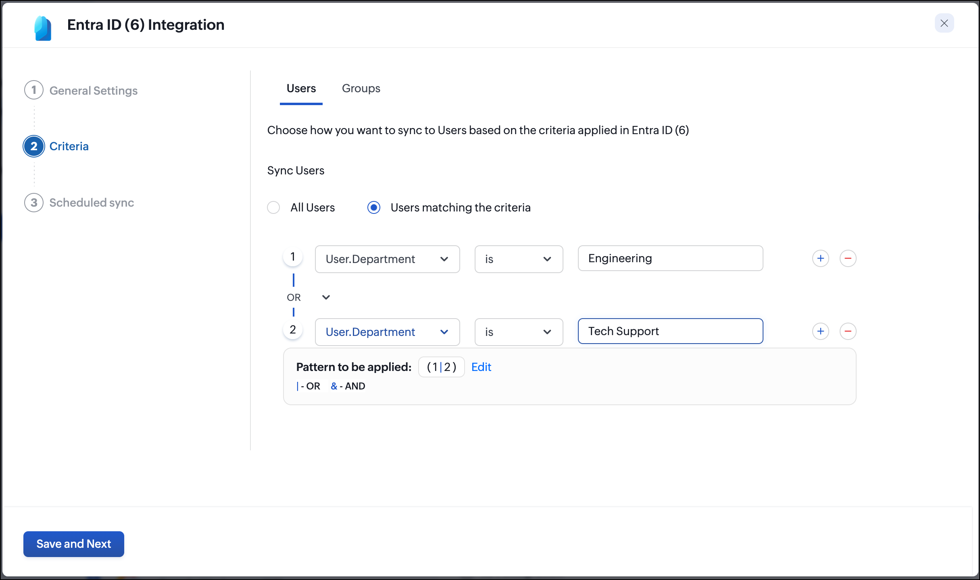Click the Save and Next button
The width and height of the screenshot is (980, 580).
click(x=74, y=544)
